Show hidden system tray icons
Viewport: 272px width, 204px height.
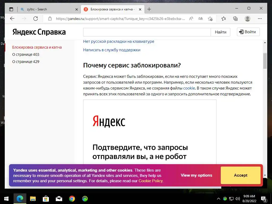[x=219, y=199]
